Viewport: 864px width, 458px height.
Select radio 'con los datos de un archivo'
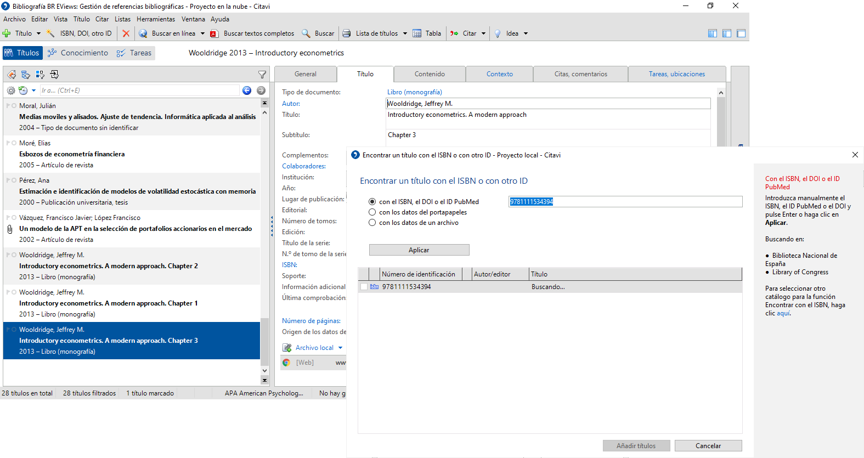point(372,223)
